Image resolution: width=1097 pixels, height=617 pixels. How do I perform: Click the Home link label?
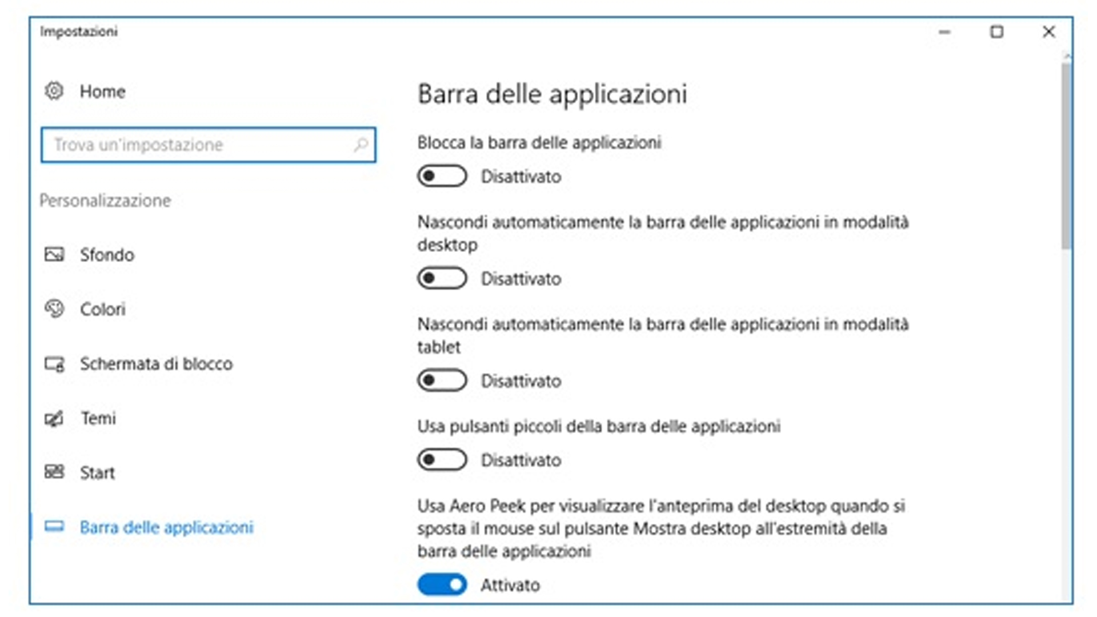[x=102, y=91]
